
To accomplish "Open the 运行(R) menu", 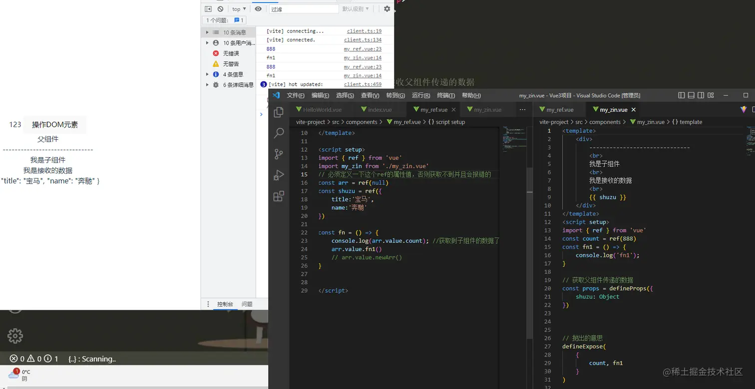I will (x=420, y=95).
